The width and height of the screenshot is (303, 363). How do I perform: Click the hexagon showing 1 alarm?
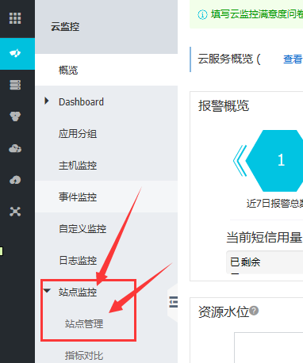click(x=275, y=161)
